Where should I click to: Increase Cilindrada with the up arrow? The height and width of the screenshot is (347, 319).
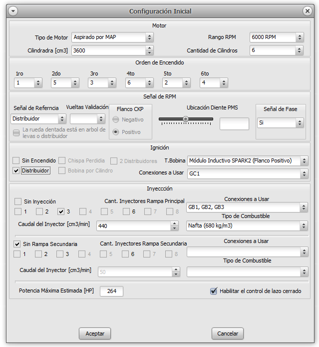click(150, 48)
